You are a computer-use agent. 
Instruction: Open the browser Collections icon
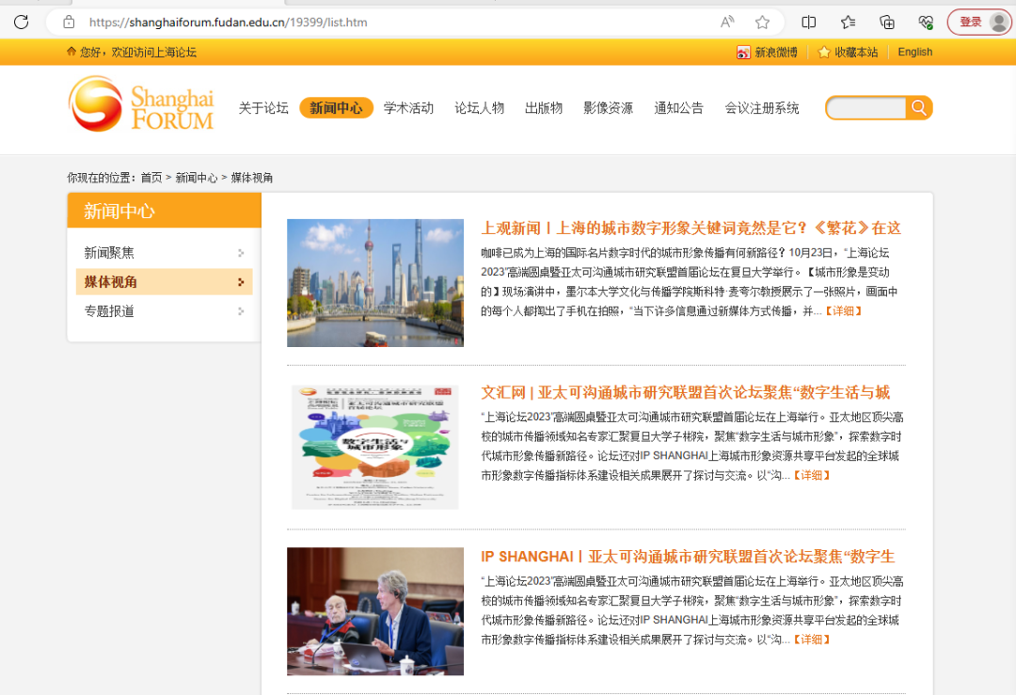click(885, 22)
